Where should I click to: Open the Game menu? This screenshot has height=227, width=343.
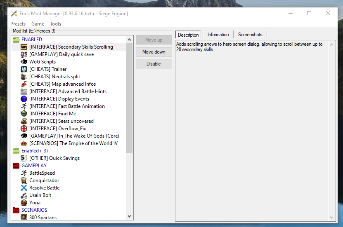pos(38,24)
